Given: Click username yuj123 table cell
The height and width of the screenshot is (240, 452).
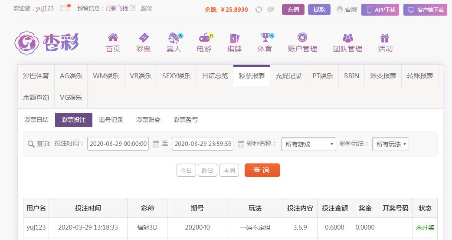Looking at the screenshot, I should [x=36, y=227].
